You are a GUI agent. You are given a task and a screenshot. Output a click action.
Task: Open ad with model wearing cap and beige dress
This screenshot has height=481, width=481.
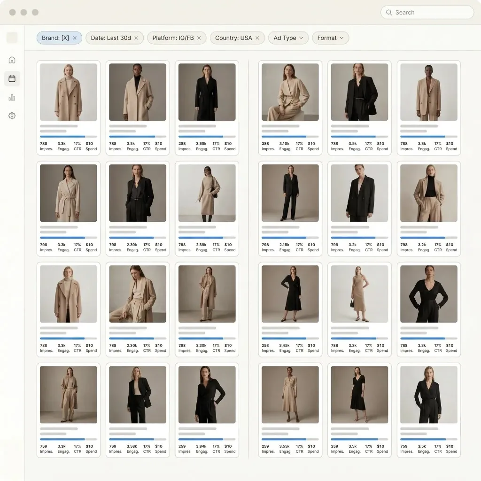click(x=207, y=193)
